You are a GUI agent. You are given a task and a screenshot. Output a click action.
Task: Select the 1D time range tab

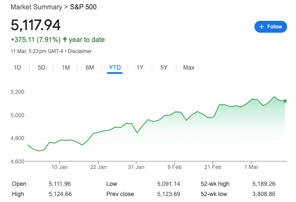click(x=17, y=67)
